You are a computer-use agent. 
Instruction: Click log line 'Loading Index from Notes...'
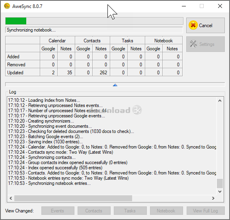click(44, 100)
